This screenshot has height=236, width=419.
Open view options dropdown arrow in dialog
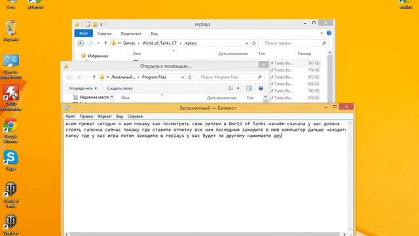point(238,88)
